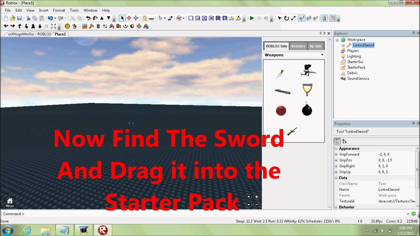
Task: Click the pan camera left arrow
Action: [6, 26]
